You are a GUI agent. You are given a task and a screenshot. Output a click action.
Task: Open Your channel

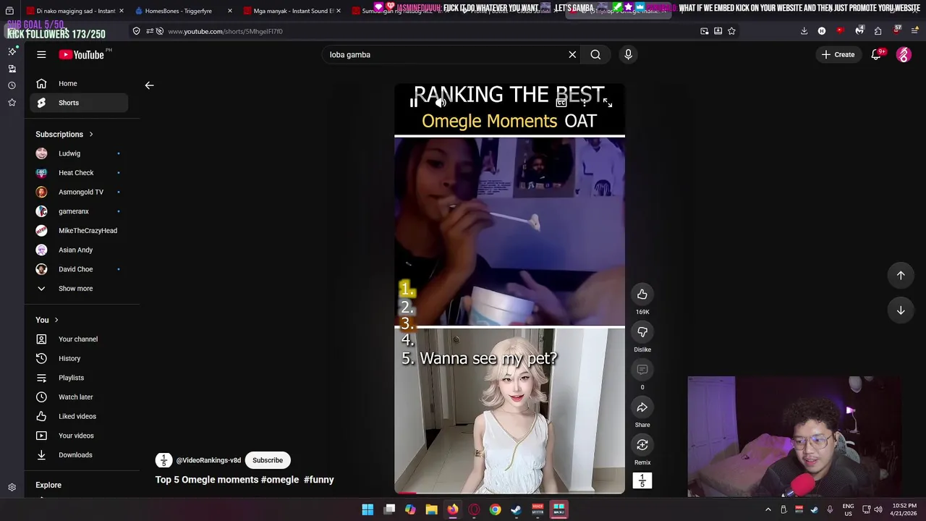pyautogui.click(x=79, y=339)
